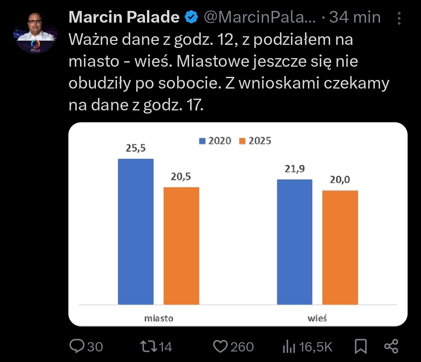The width and height of the screenshot is (421, 362).
Task: Open view analytics bar chart icon
Action: tap(287, 346)
